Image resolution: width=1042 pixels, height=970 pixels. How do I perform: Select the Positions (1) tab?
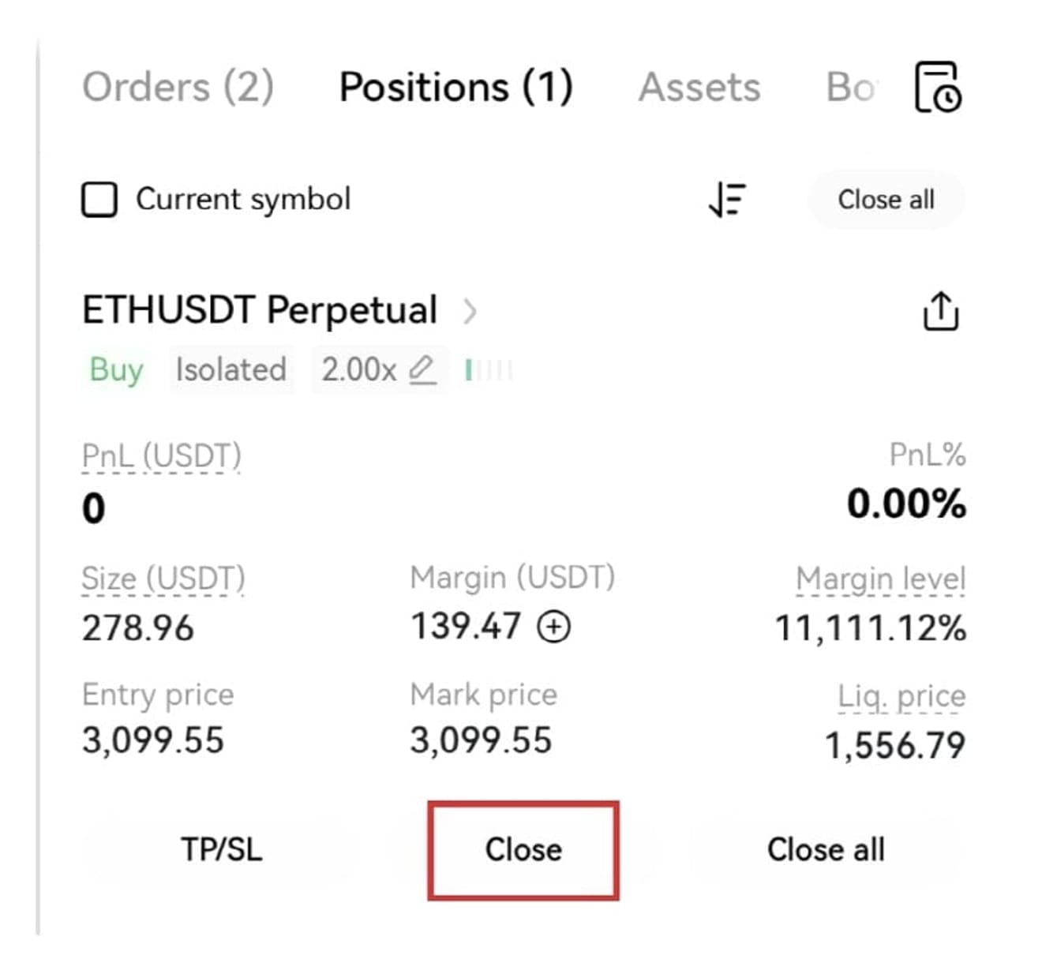tap(455, 87)
